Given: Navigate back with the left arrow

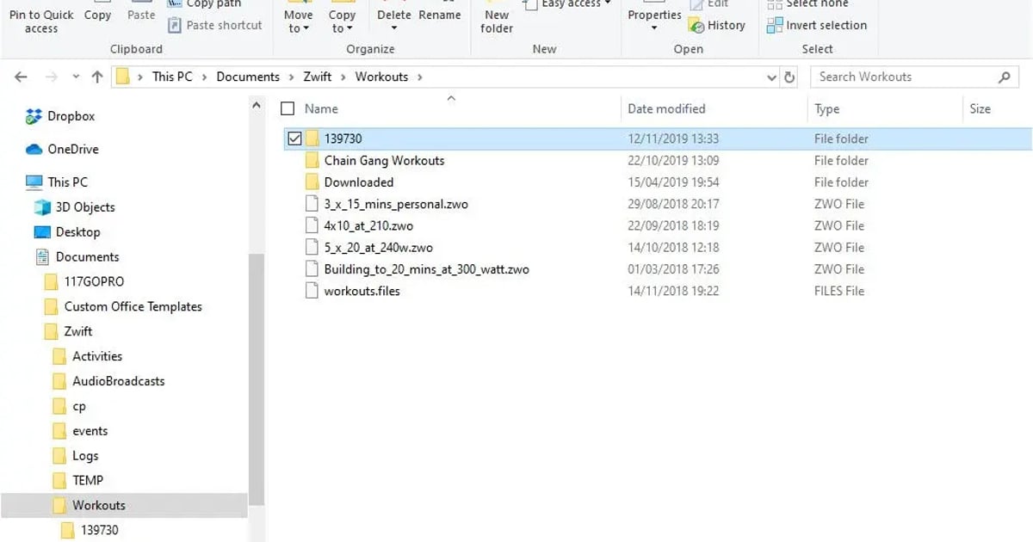Looking at the screenshot, I should coord(22,77).
